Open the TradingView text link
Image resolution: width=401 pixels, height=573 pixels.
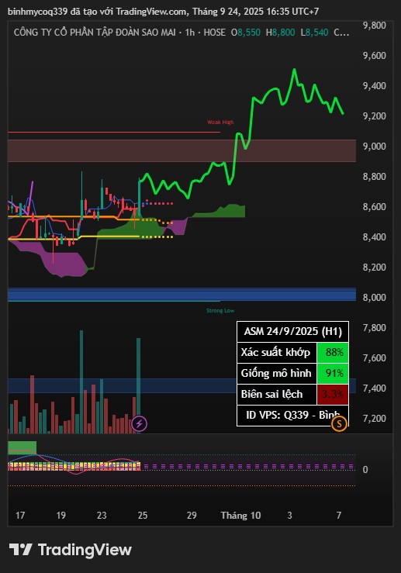[85, 550]
